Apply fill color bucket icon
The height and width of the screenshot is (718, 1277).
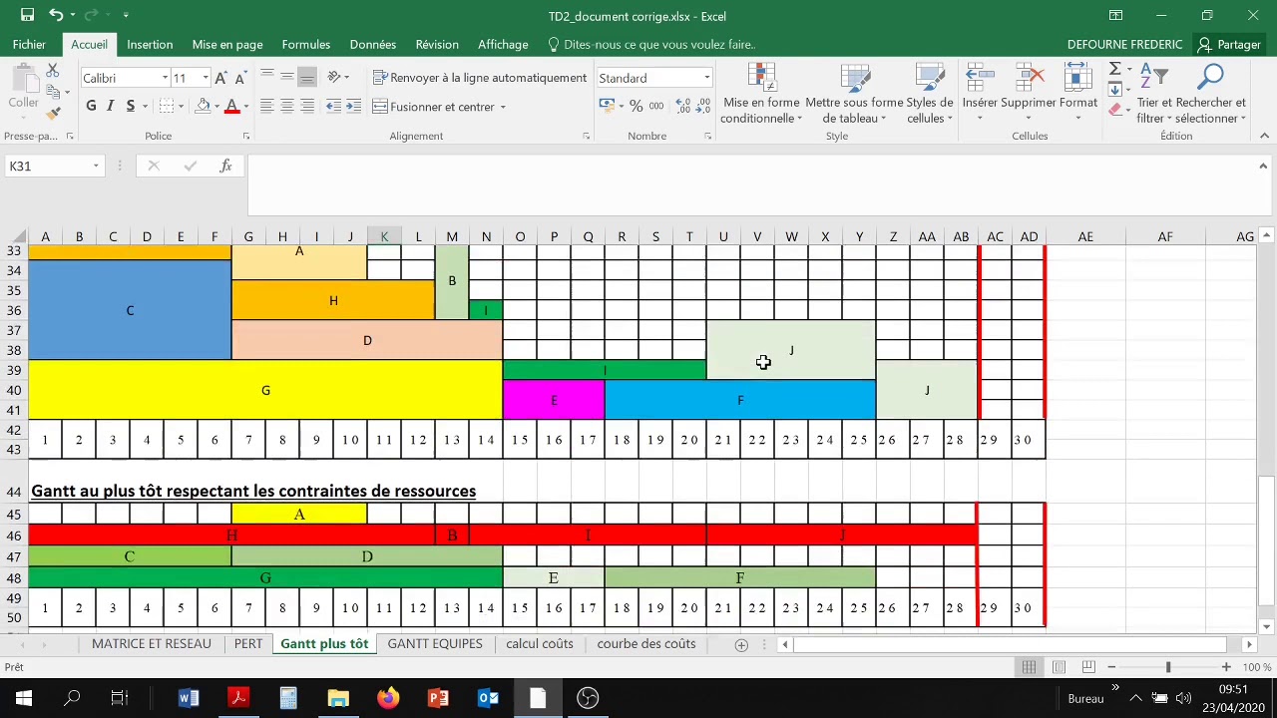click(x=203, y=106)
